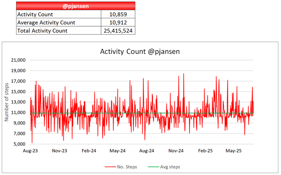Select the Number of steps axis title
This screenshot has height=175, width=281.
[x=7, y=102]
